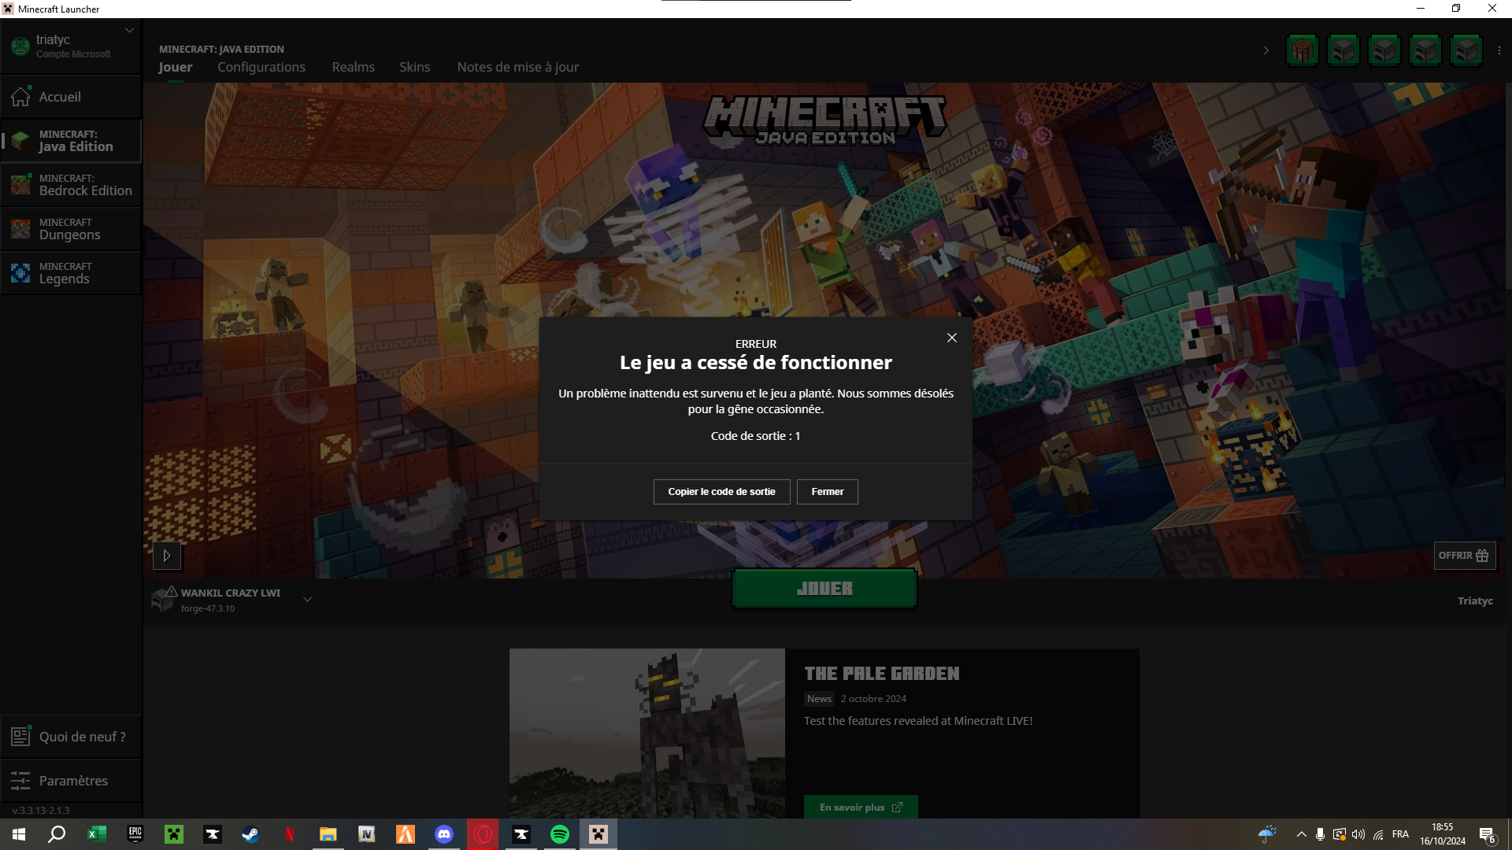The width and height of the screenshot is (1512, 850).
Task: Open Excel from the taskbar
Action: pos(97,834)
